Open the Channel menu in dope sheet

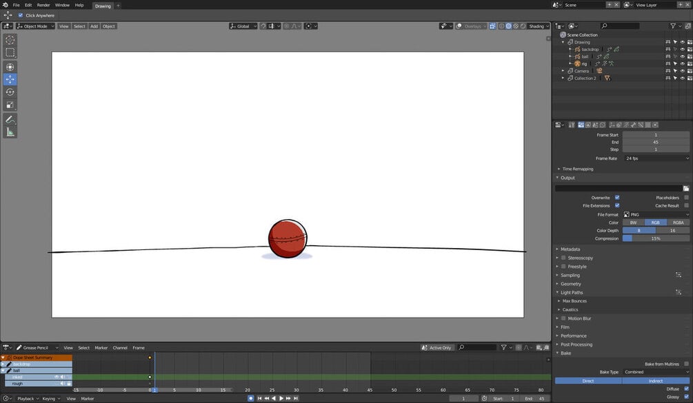(120, 347)
